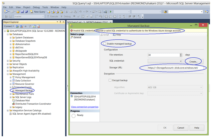The height and width of the screenshot is (139, 212).
Task: Expand the SQL Server Logs node
Action: (11, 97)
